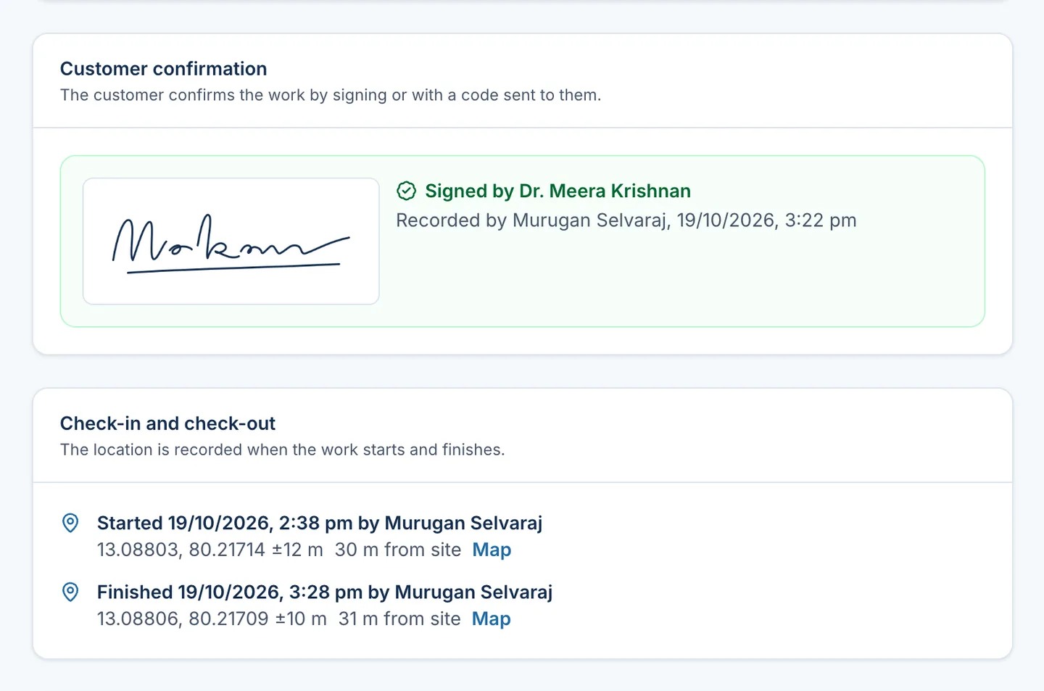This screenshot has width=1044, height=691.
Task: Click the '30 m from site' text
Action: pos(398,550)
